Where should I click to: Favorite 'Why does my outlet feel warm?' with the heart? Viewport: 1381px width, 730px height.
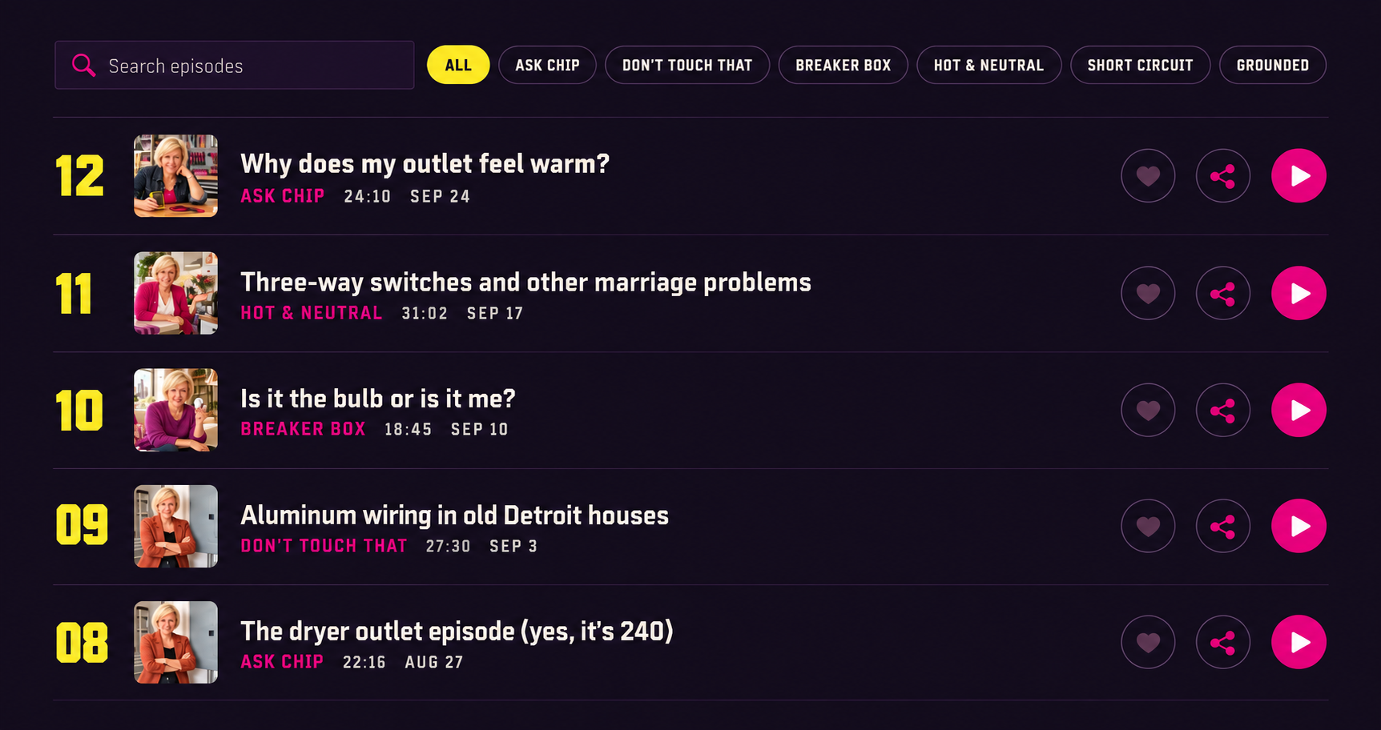click(1148, 175)
